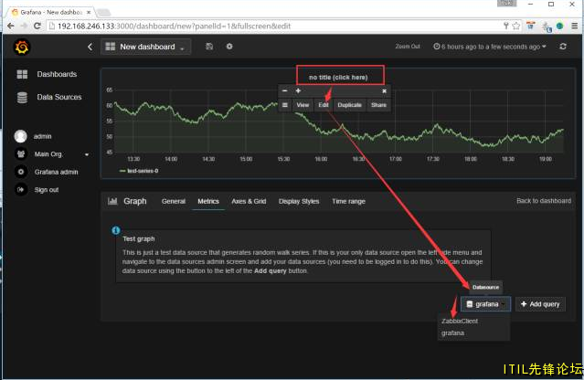The image size is (584, 380).
Task: Open Grafana admin link
Action: point(57,172)
